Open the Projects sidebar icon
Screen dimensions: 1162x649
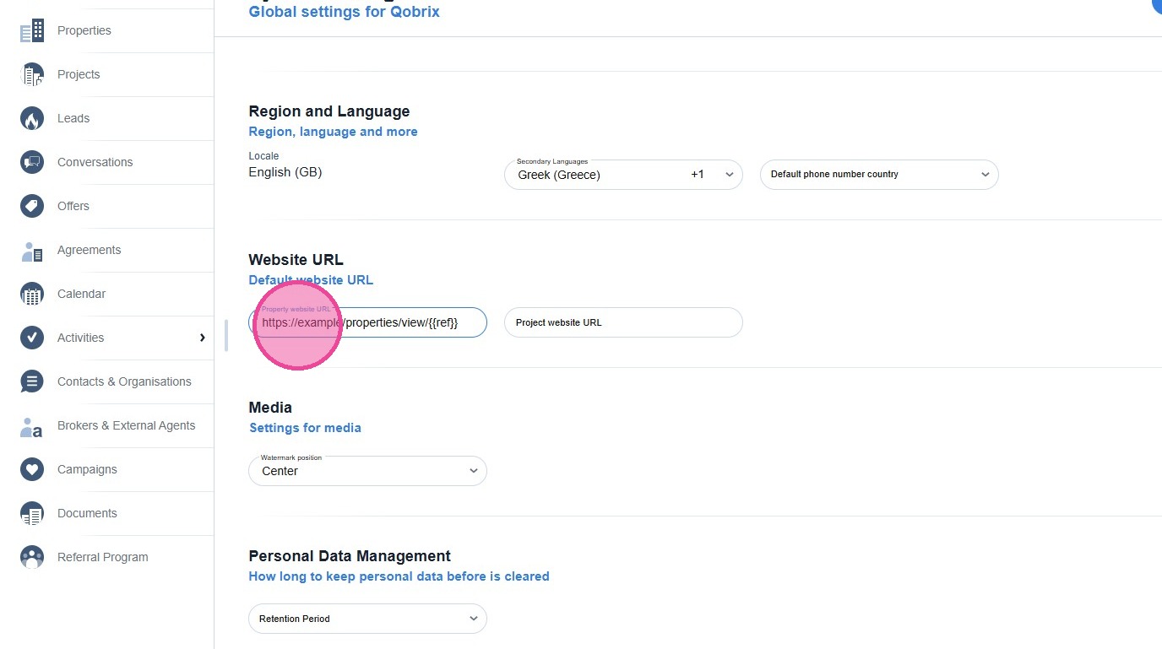(x=32, y=75)
